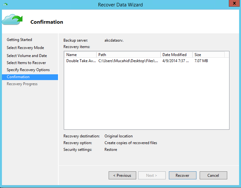The image size is (241, 188).
Task: Click the '4/9/2014 7:37' date cell
Action: pyautogui.click(x=176, y=61)
